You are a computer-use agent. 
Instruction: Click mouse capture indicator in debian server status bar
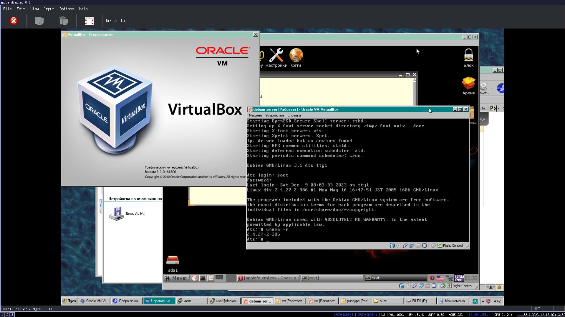point(433,246)
